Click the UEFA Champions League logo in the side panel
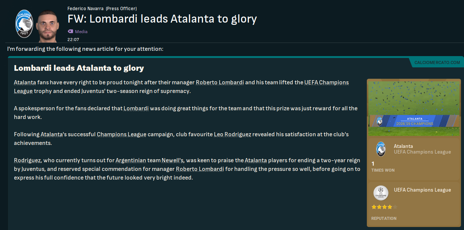 [381, 193]
